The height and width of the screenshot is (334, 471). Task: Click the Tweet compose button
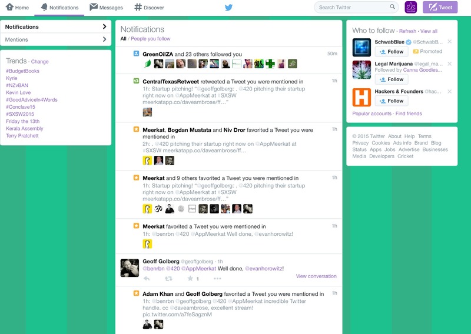[440, 7]
